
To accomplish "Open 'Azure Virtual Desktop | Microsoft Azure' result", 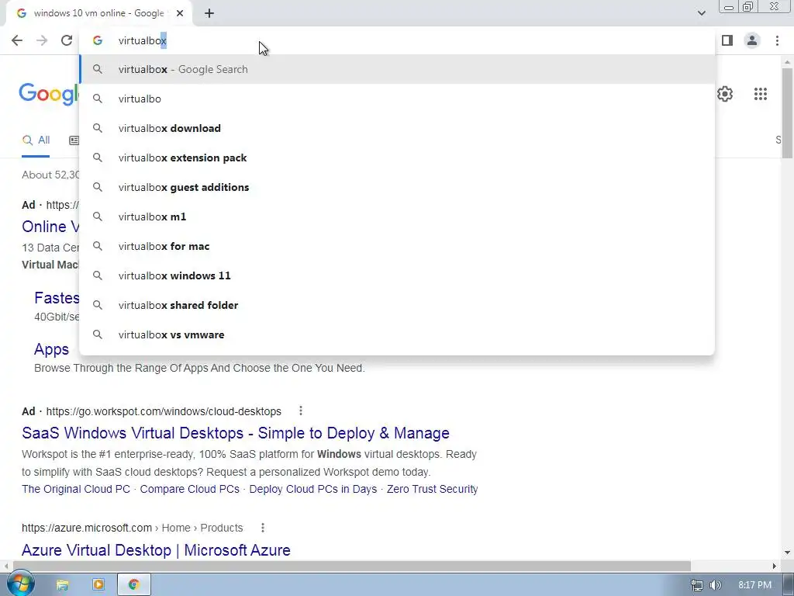I will pos(156,550).
